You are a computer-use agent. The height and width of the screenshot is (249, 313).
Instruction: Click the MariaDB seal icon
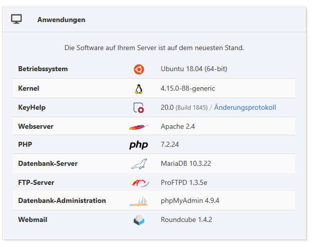point(139,164)
